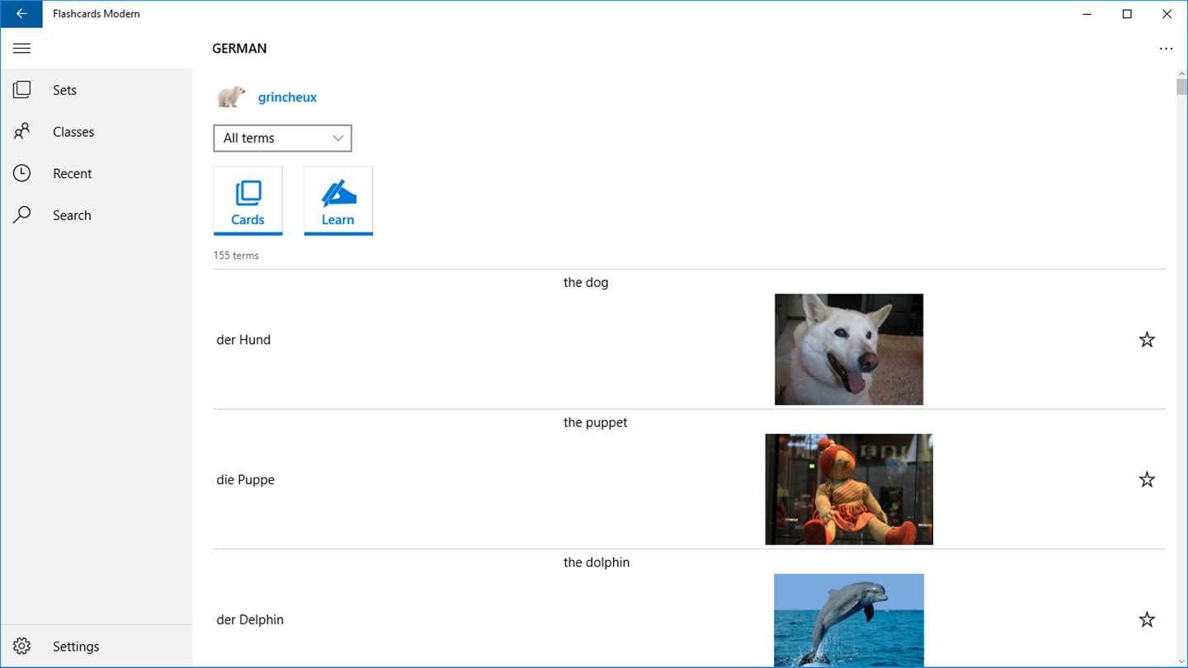Maximize the Flashcards Modern window
The image size is (1188, 668).
click(x=1127, y=14)
